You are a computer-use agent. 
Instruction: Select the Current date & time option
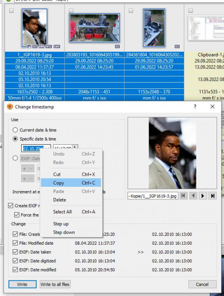coord(15,130)
